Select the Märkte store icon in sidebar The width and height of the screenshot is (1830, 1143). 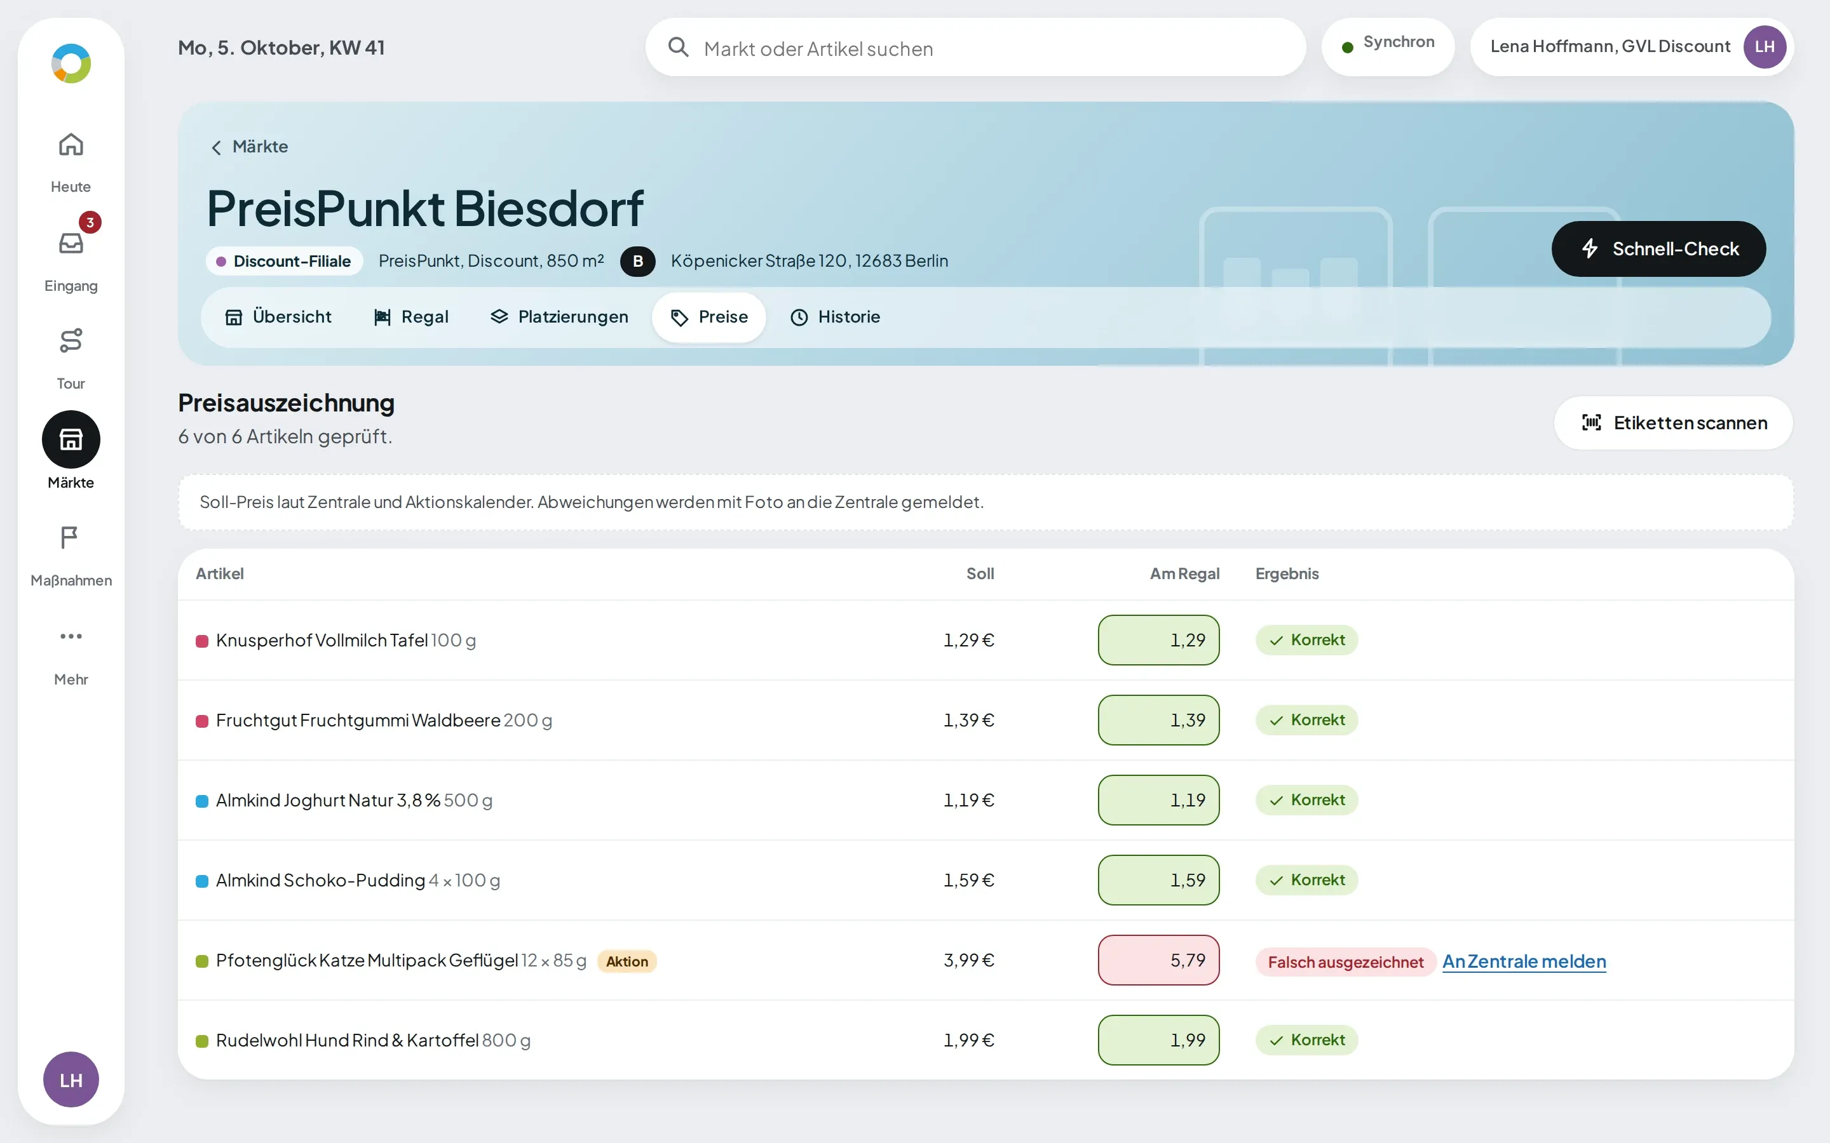pyautogui.click(x=71, y=439)
